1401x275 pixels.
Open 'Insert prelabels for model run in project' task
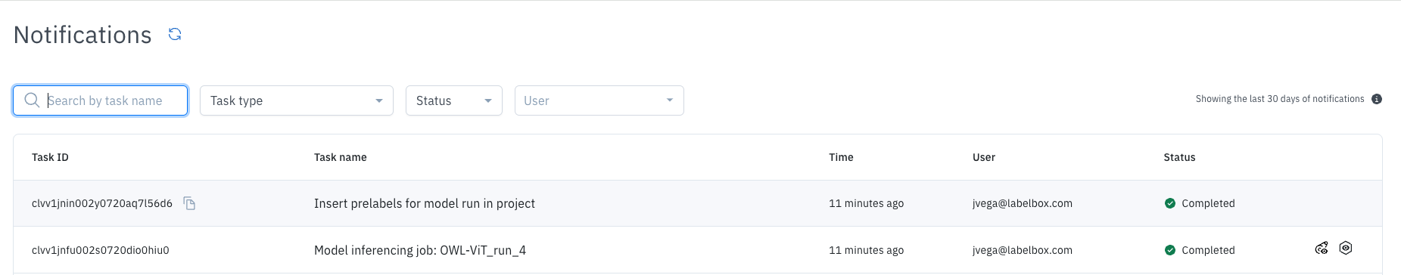coord(425,203)
